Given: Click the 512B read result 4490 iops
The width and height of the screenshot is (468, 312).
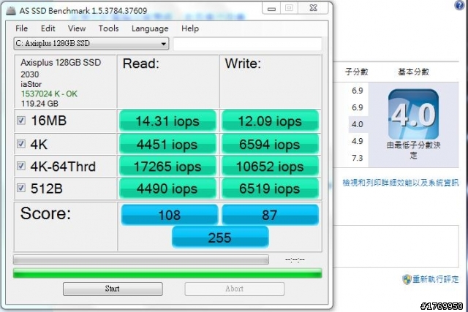Looking at the screenshot, I should 167,189.
